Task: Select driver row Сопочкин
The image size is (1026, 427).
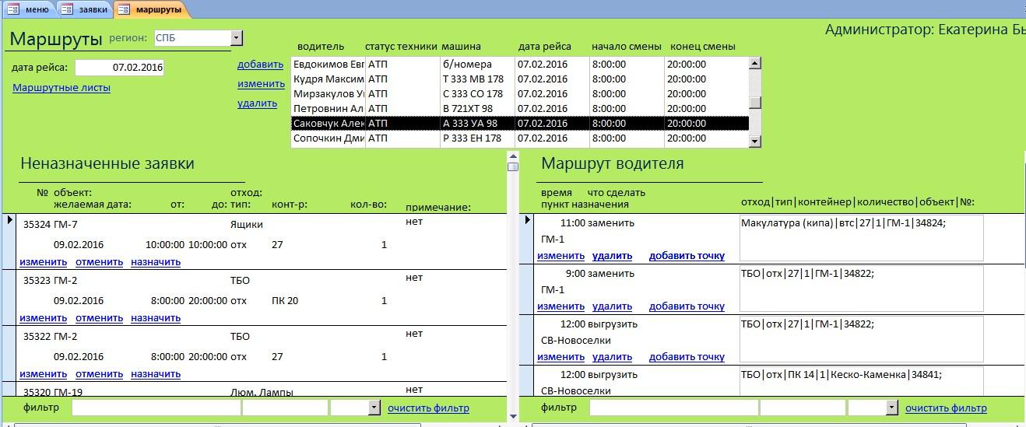Action: (x=520, y=138)
